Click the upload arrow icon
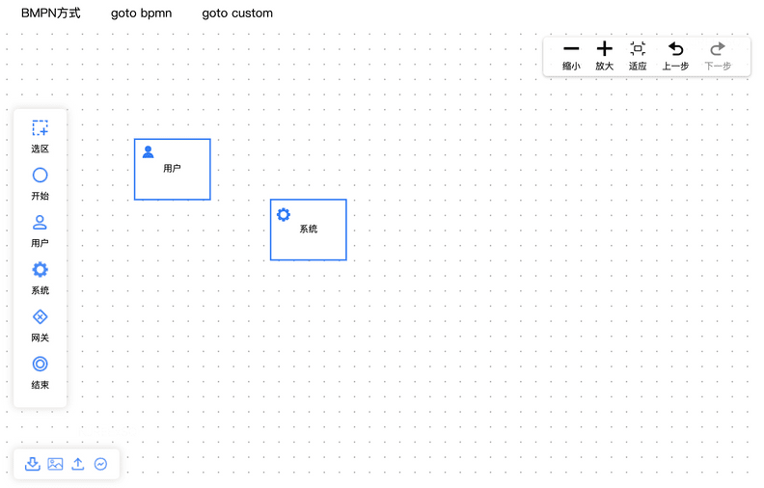Screen dimensions: 764x488 tap(78, 464)
